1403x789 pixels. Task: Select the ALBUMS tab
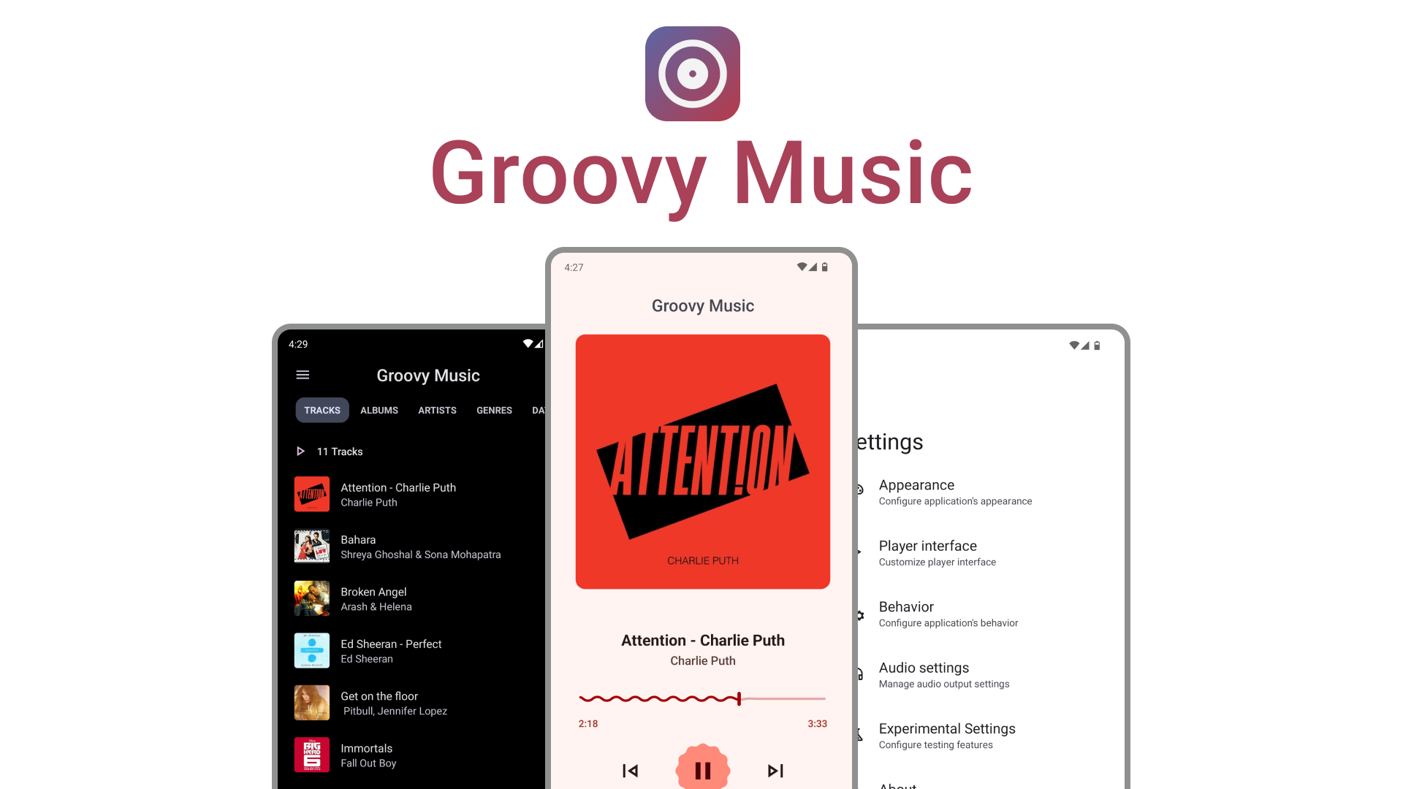pos(378,409)
